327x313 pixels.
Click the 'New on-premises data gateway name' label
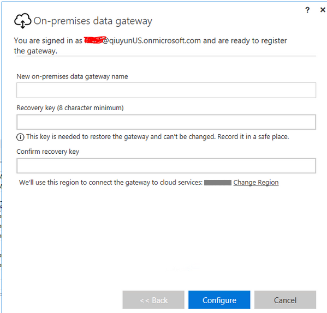point(72,76)
